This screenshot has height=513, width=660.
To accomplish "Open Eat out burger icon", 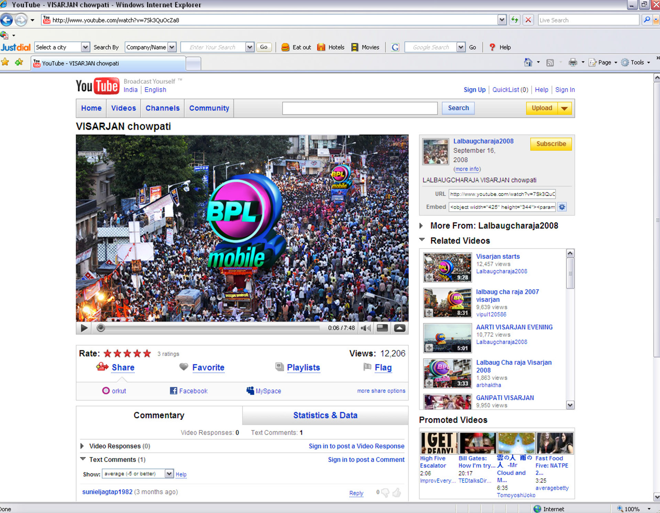I will click(285, 47).
